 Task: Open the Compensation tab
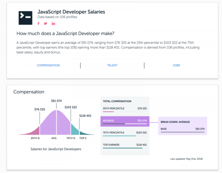[48, 65]
